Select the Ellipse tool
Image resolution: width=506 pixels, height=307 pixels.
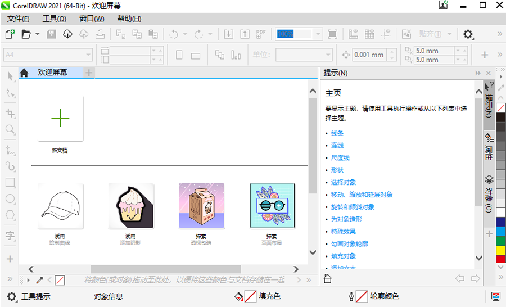point(10,198)
